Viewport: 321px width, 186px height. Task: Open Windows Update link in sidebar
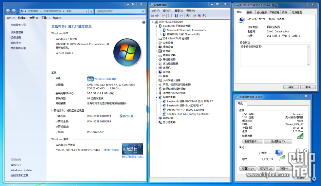click(21, 170)
